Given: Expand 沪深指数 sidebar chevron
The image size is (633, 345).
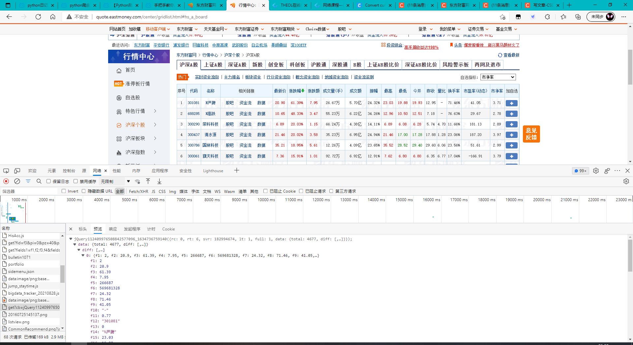Looking at the screenshot, I should pos(155,152).
